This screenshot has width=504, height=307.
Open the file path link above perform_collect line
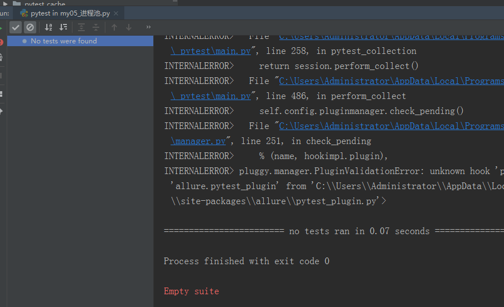click(x=391, y=81)
